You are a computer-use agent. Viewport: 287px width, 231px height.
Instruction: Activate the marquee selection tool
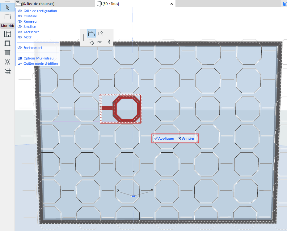coord(7,17)
